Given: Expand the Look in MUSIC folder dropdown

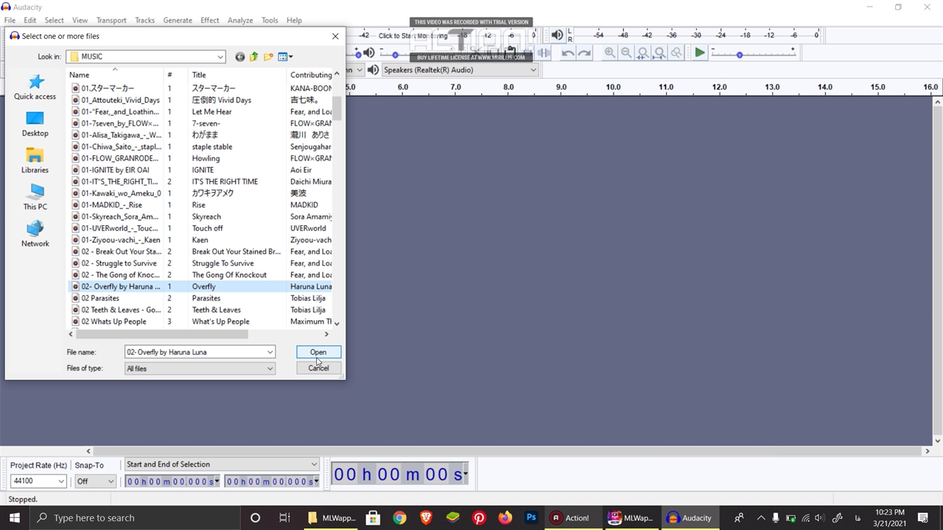Looking at the screenshot, I should pos(220,57).
